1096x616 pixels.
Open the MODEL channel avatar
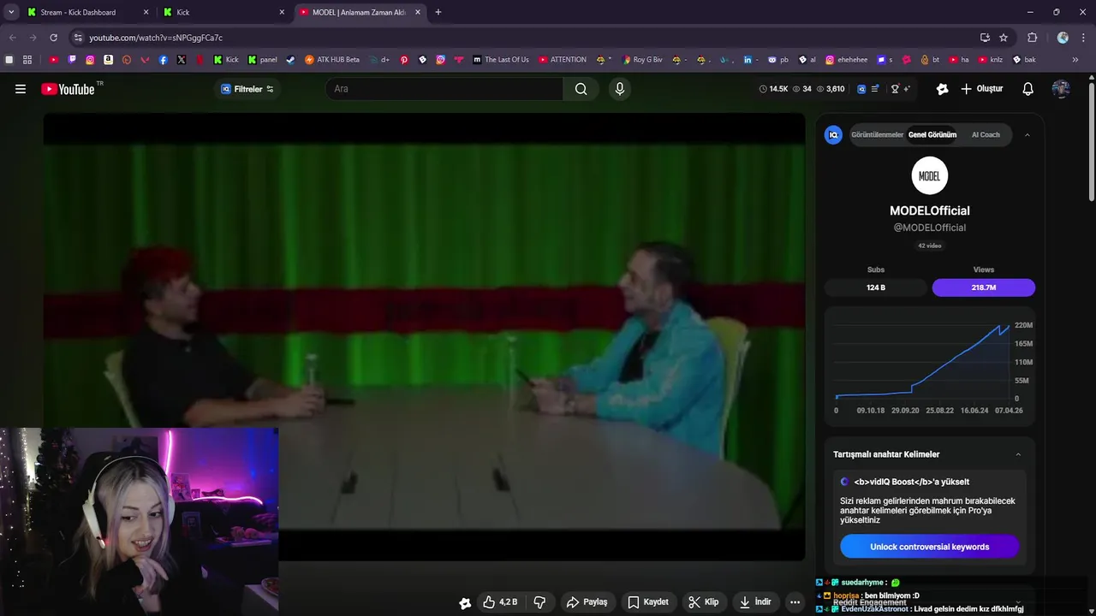(930, 176)
